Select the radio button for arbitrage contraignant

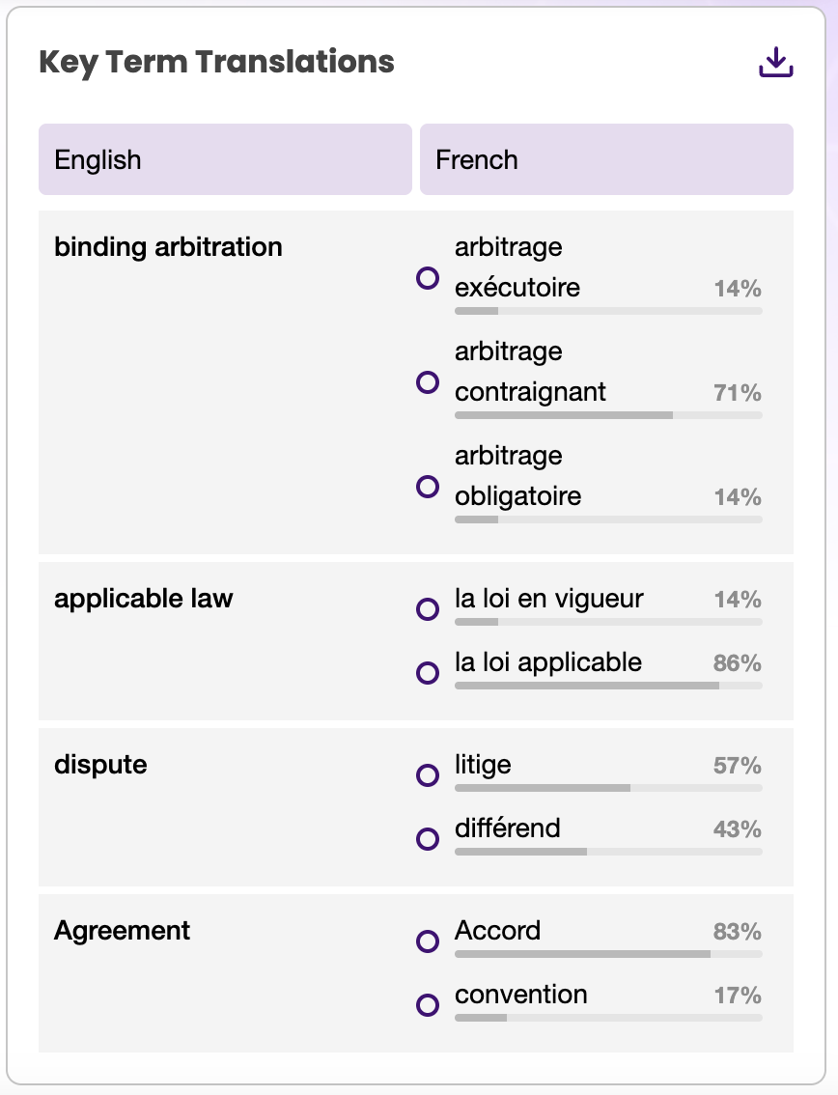click(428, 382)
